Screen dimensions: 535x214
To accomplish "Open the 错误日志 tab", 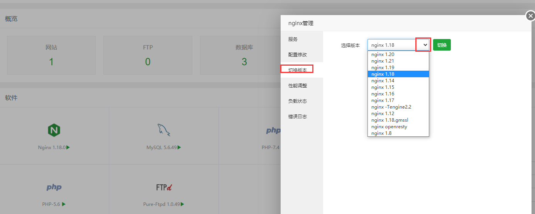I will coord(302,116).
